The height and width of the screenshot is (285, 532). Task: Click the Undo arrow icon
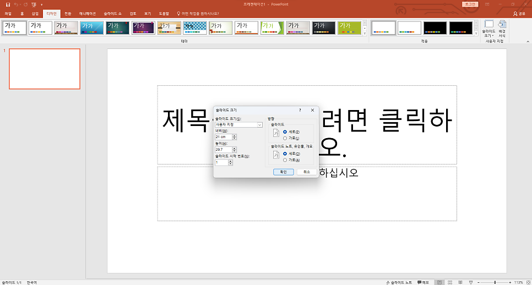coord(15,4)
